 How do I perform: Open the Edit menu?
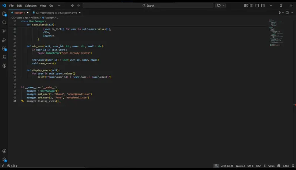19,6
